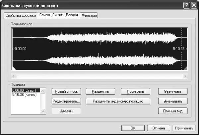Image resolution: width=199 pixels, height=135 pixels.
Task: Show the whole waveform via Полный вид
Action: tap(173, 111)
